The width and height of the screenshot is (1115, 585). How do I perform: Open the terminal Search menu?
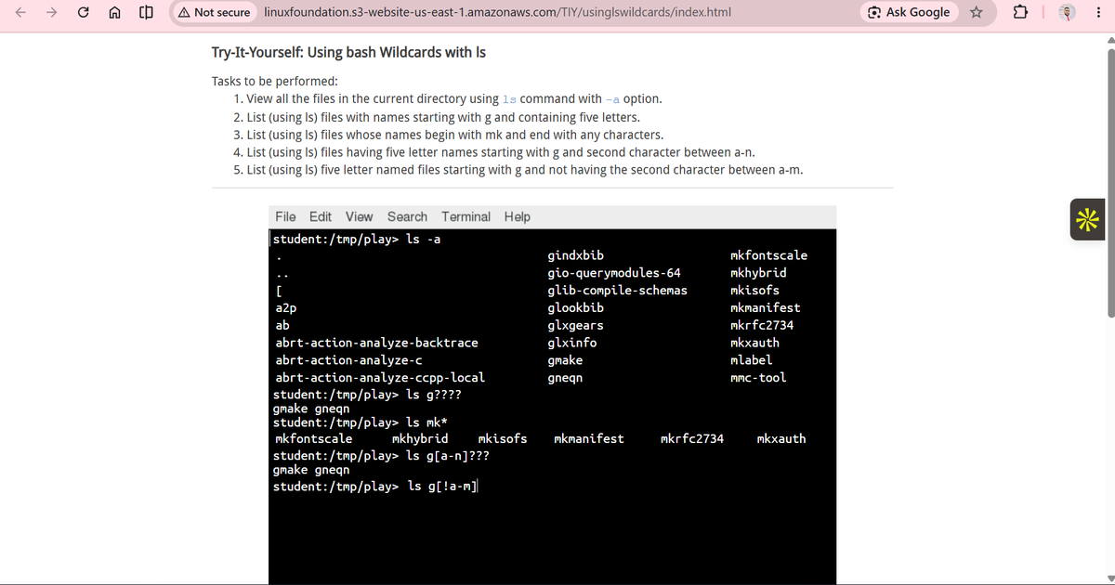407,216
